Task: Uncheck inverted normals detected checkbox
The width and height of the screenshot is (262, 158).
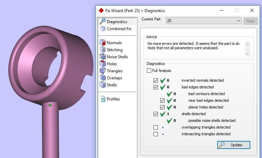Action: pos(156,80)
